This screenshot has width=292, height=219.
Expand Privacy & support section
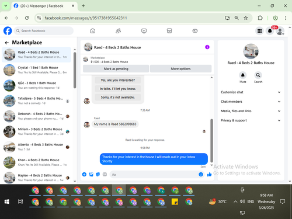point(251,120)
